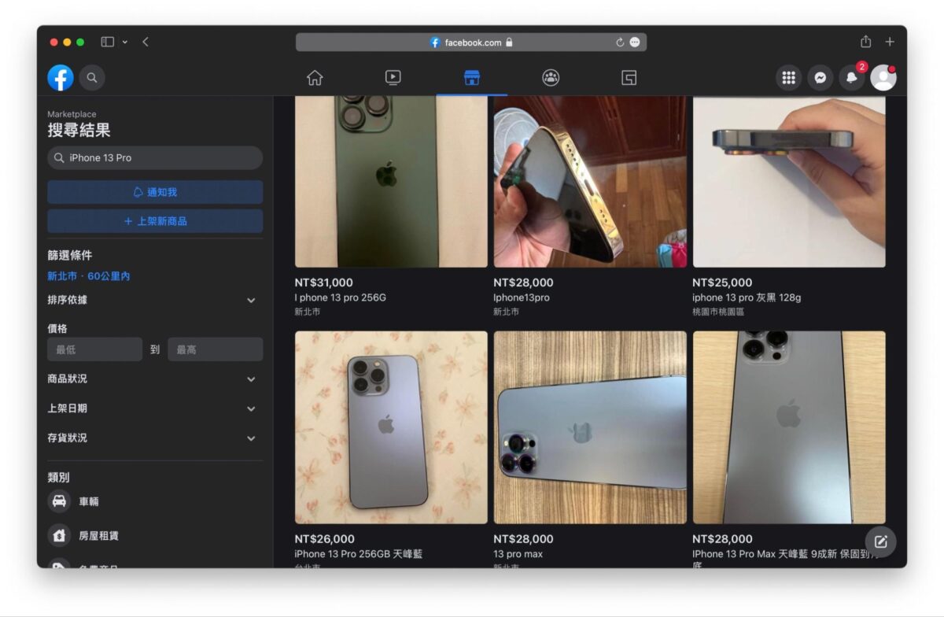
Task: Open the nine-dot menu grid
Action: pos(789,77)
